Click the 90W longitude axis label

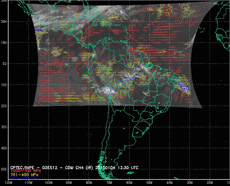[68, 183]
